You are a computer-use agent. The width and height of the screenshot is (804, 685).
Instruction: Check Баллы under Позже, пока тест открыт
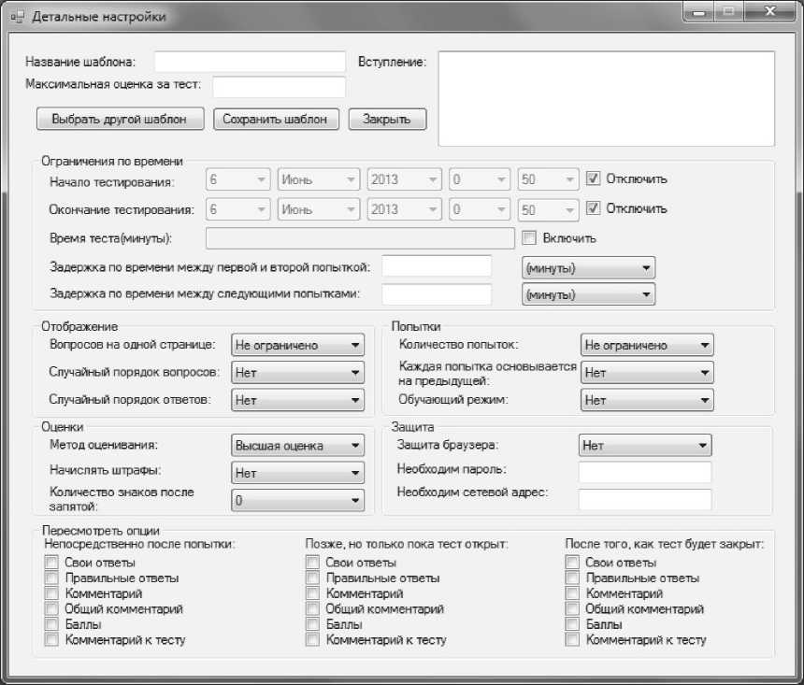pos(312,624)
